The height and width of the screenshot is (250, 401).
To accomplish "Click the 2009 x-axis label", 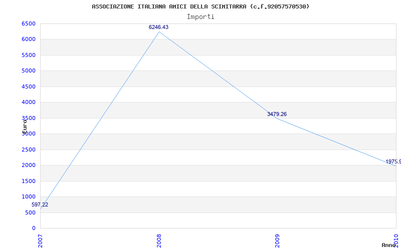I will coord(278,241).
